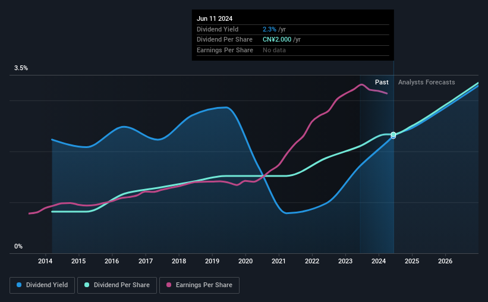Click the tooltip 'Dividend Per Share' row label
488x302 pixels.
coord(225,40)
